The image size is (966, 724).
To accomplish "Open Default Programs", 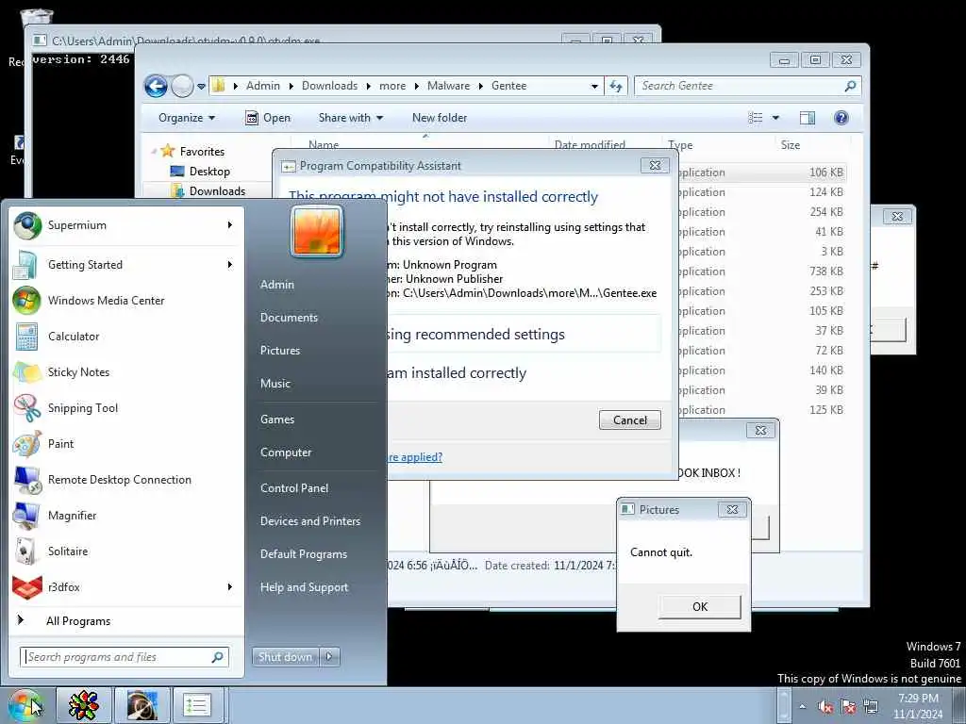I will pyautogui.click(x=304, y=554).
